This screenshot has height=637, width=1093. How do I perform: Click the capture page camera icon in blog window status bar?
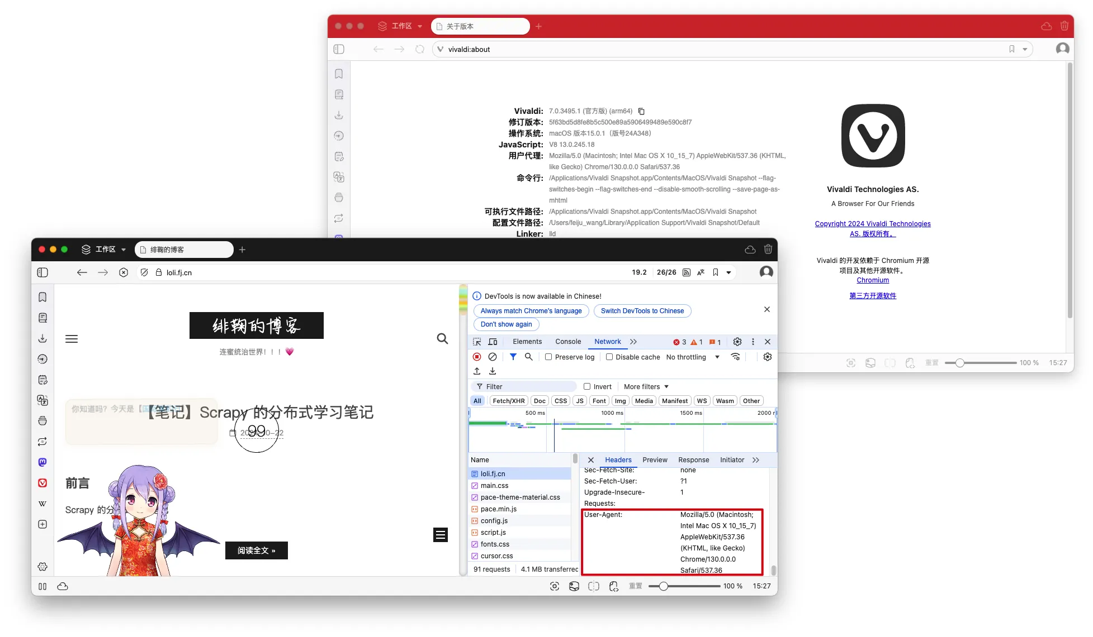tap(555, 586)
